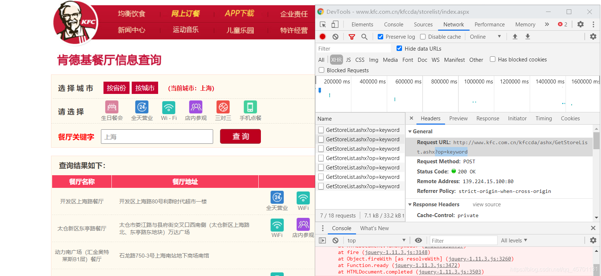Viewport: 601px width, 276px height.
Task: Close the request details pane
Action: coord(411,118)
